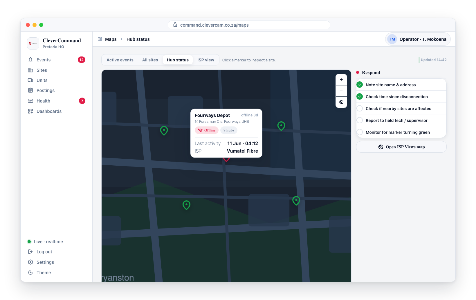
Task: Click the offline 3d label
Action: [x=250, y=115]
